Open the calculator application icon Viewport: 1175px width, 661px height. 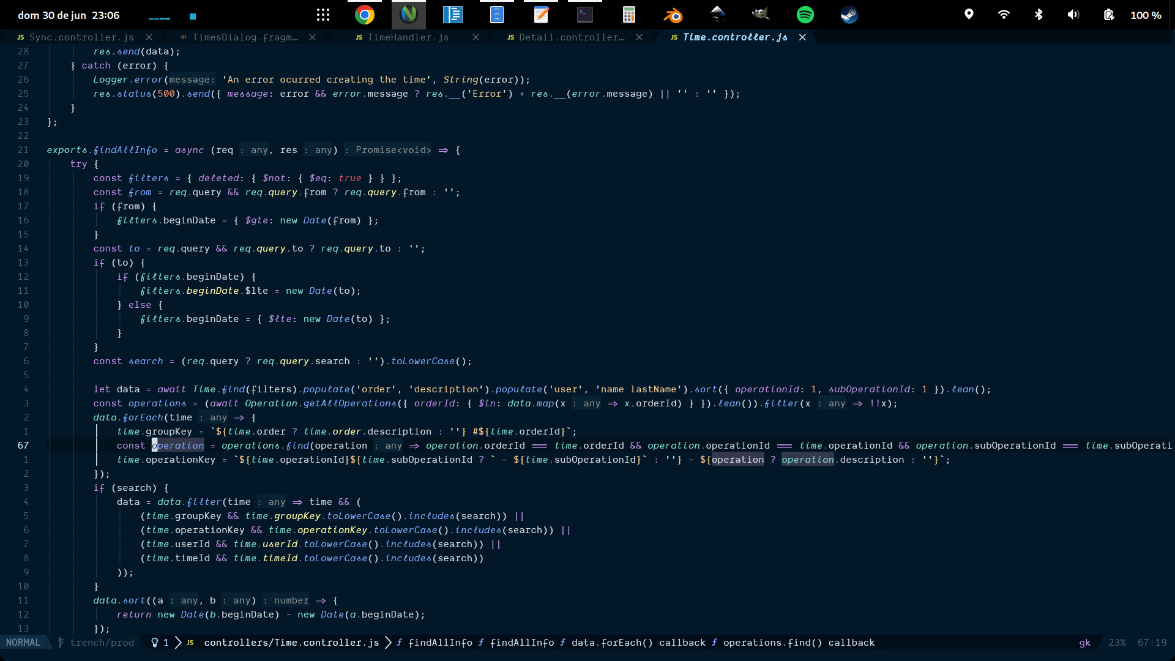pos(629,15)
